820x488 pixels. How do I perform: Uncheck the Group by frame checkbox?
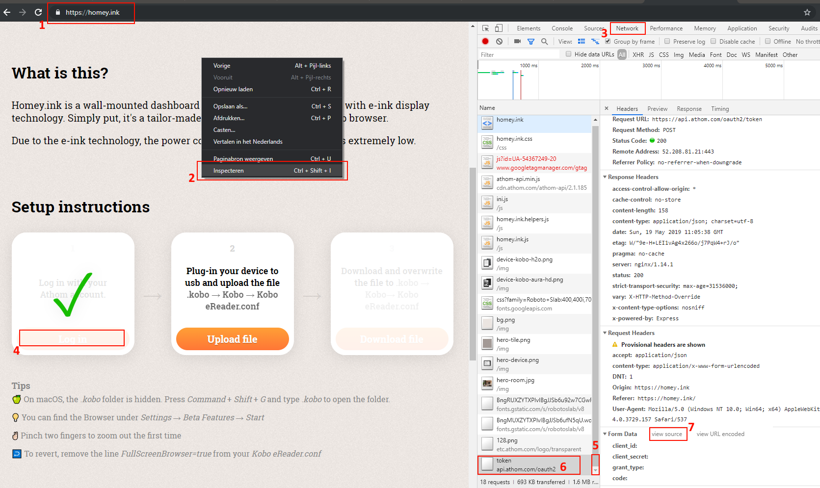point(608,41)
